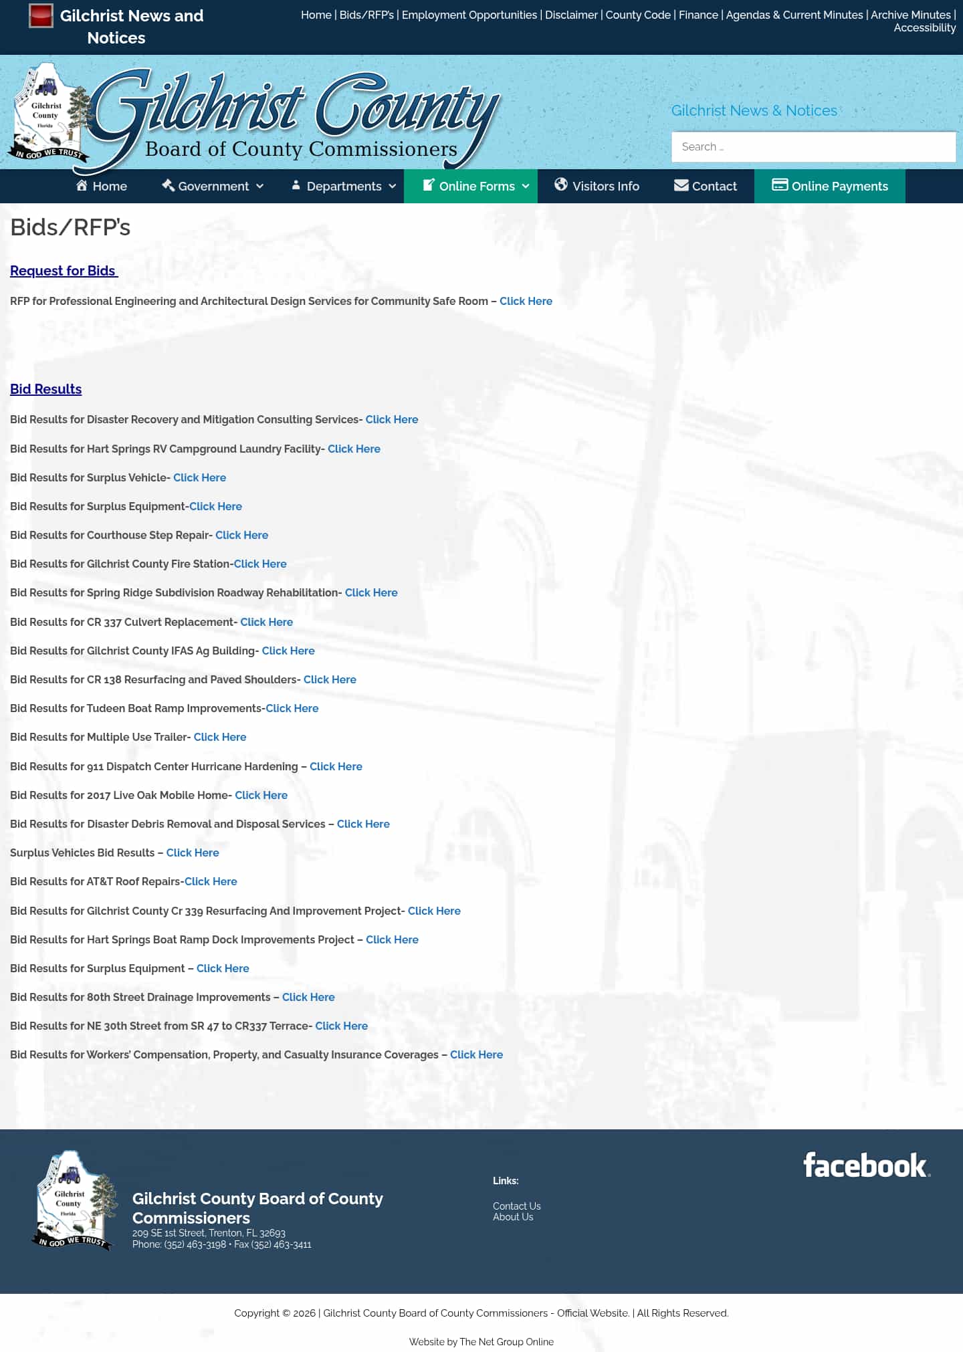Click the Gilchrist County seal in header
Screen dimensions: 963x1352
[50, 114]
